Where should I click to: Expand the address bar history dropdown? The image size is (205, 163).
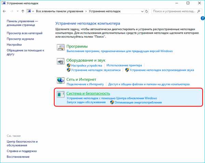point(142,12)
